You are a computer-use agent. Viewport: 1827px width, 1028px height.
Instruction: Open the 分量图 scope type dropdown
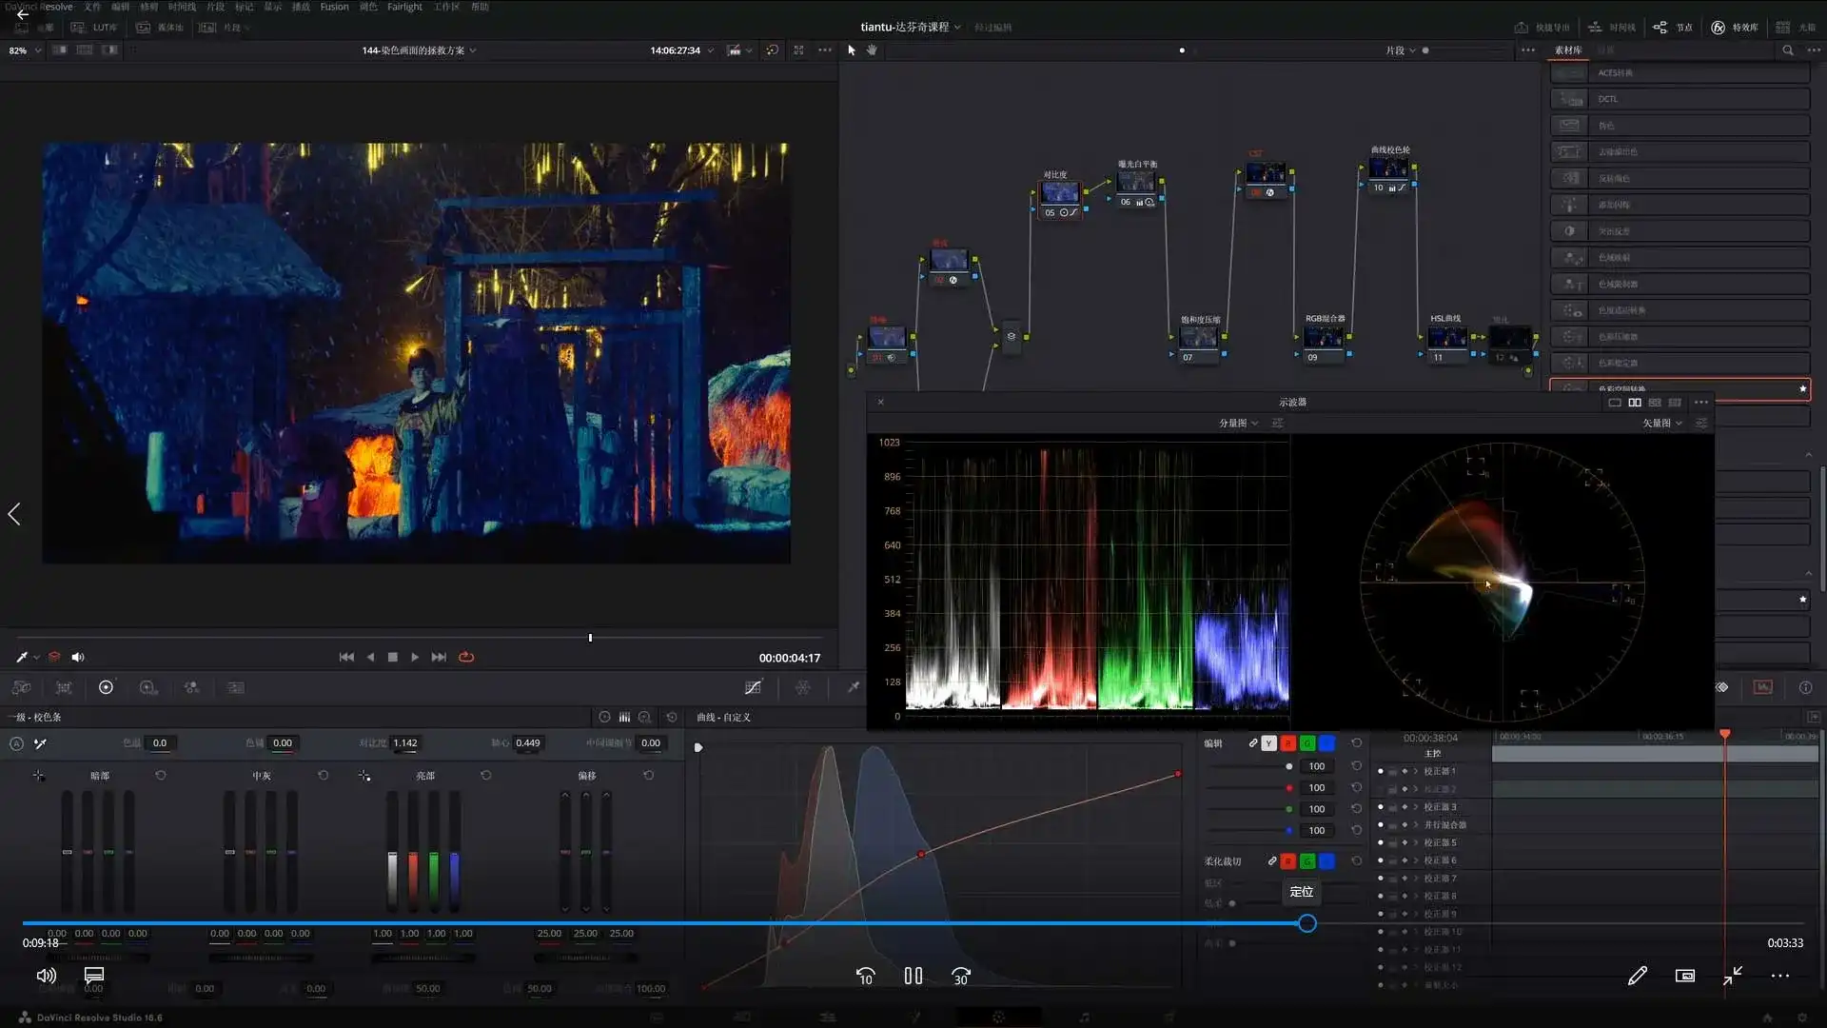point(1238,424)
